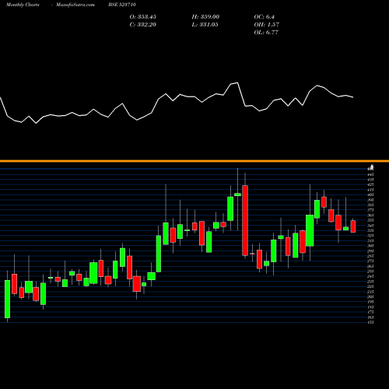Image resolution: width=389 pixels, height=389 pixels.
Task: Click the rightmost red candlestick
Action: pos(353,226)
